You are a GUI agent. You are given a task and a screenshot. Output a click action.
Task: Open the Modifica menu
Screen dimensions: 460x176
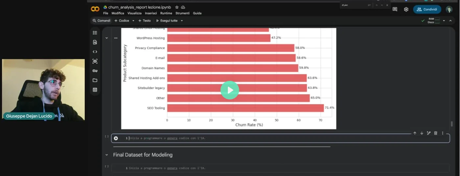(118, 13)
